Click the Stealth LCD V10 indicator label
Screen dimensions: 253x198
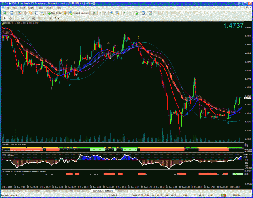pyautogui.click(x=14, y=145)
